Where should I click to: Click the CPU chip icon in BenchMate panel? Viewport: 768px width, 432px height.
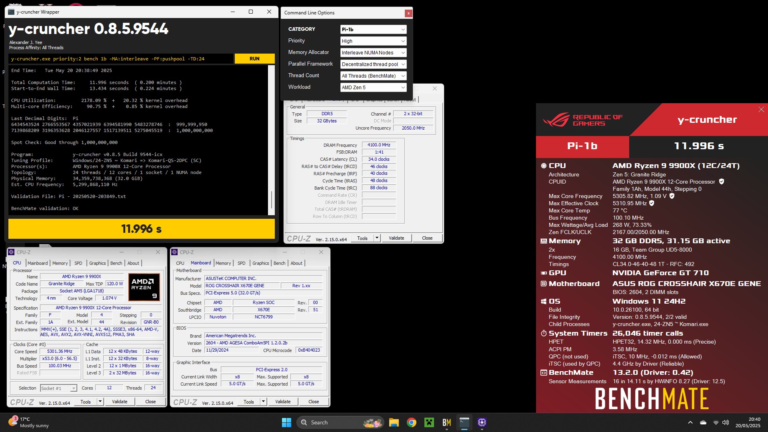(544, 166)
